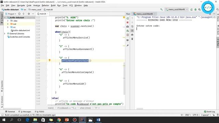Screen dimensions: 219x123
Task: Select Scratches and Consoles
Action: (x=20, y=37)
